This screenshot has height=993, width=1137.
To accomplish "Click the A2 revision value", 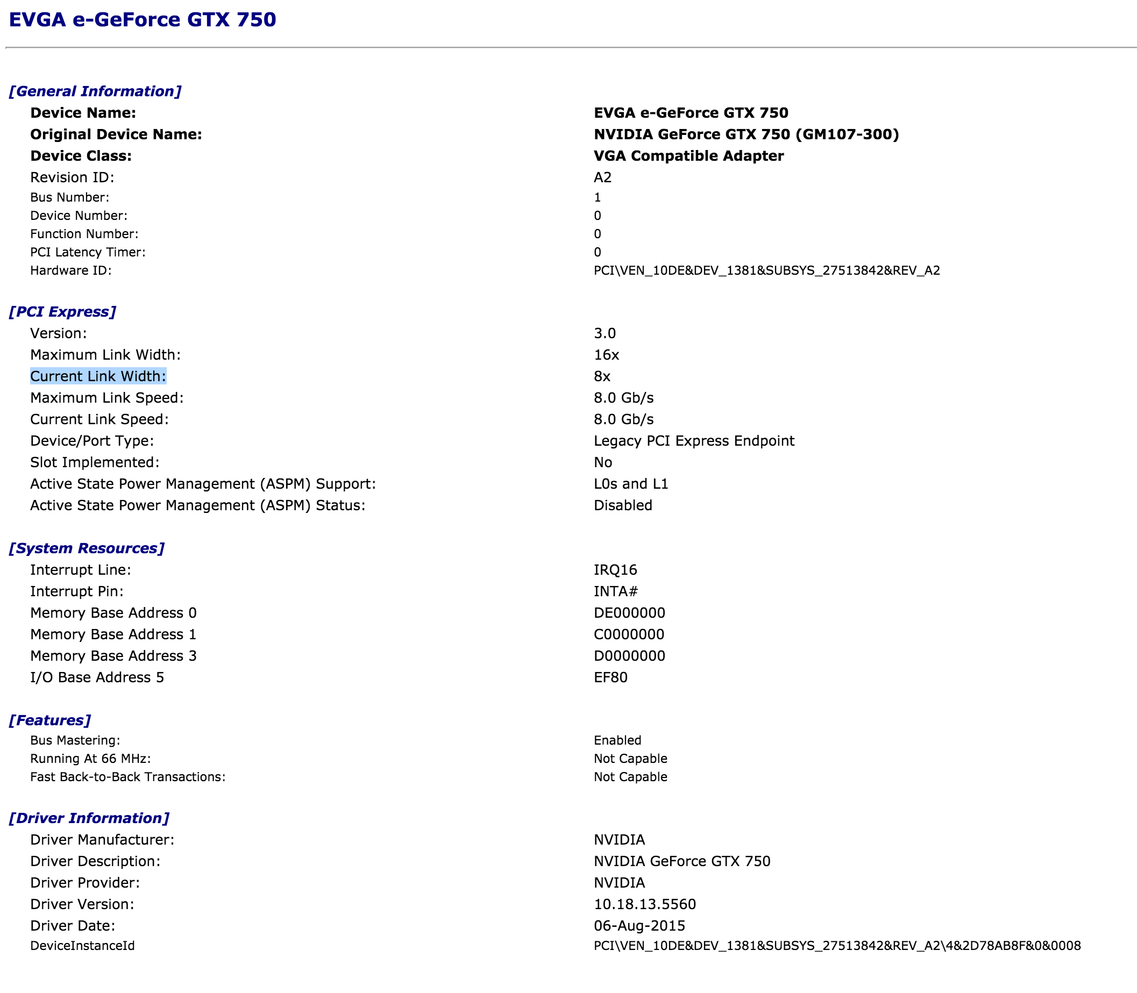I will tap(602, 177).
